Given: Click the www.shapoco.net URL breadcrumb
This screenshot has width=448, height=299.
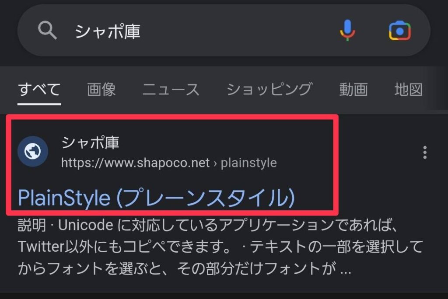Looking at the screenshot, I should click(x=169, y=163).
